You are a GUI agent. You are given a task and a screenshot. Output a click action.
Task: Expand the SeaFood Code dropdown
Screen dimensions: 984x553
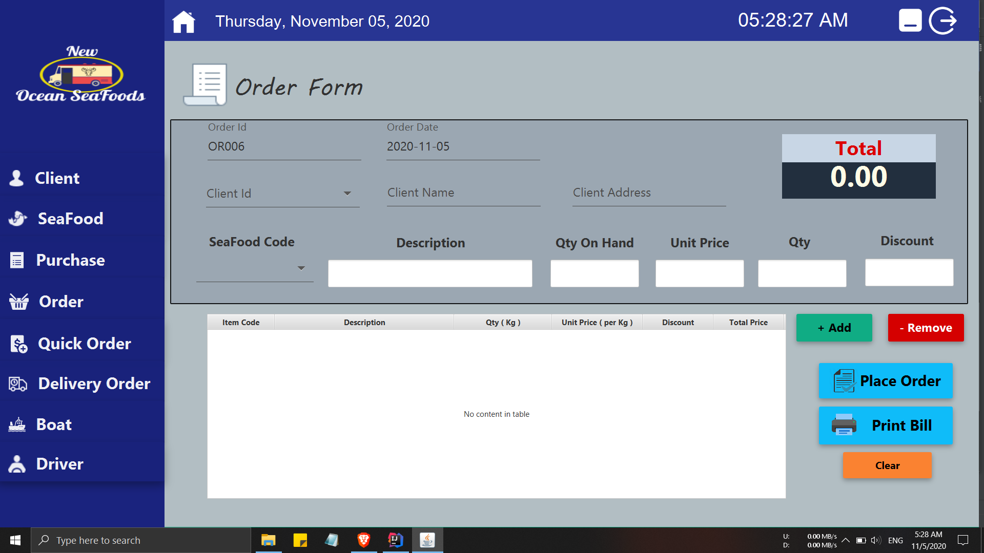pyautogui.click(x=301, y=268)
